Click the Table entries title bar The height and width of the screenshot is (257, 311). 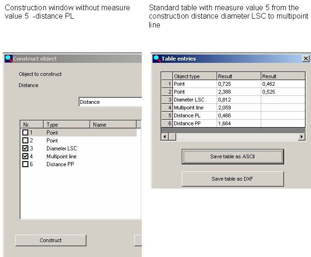coord(231,59)
